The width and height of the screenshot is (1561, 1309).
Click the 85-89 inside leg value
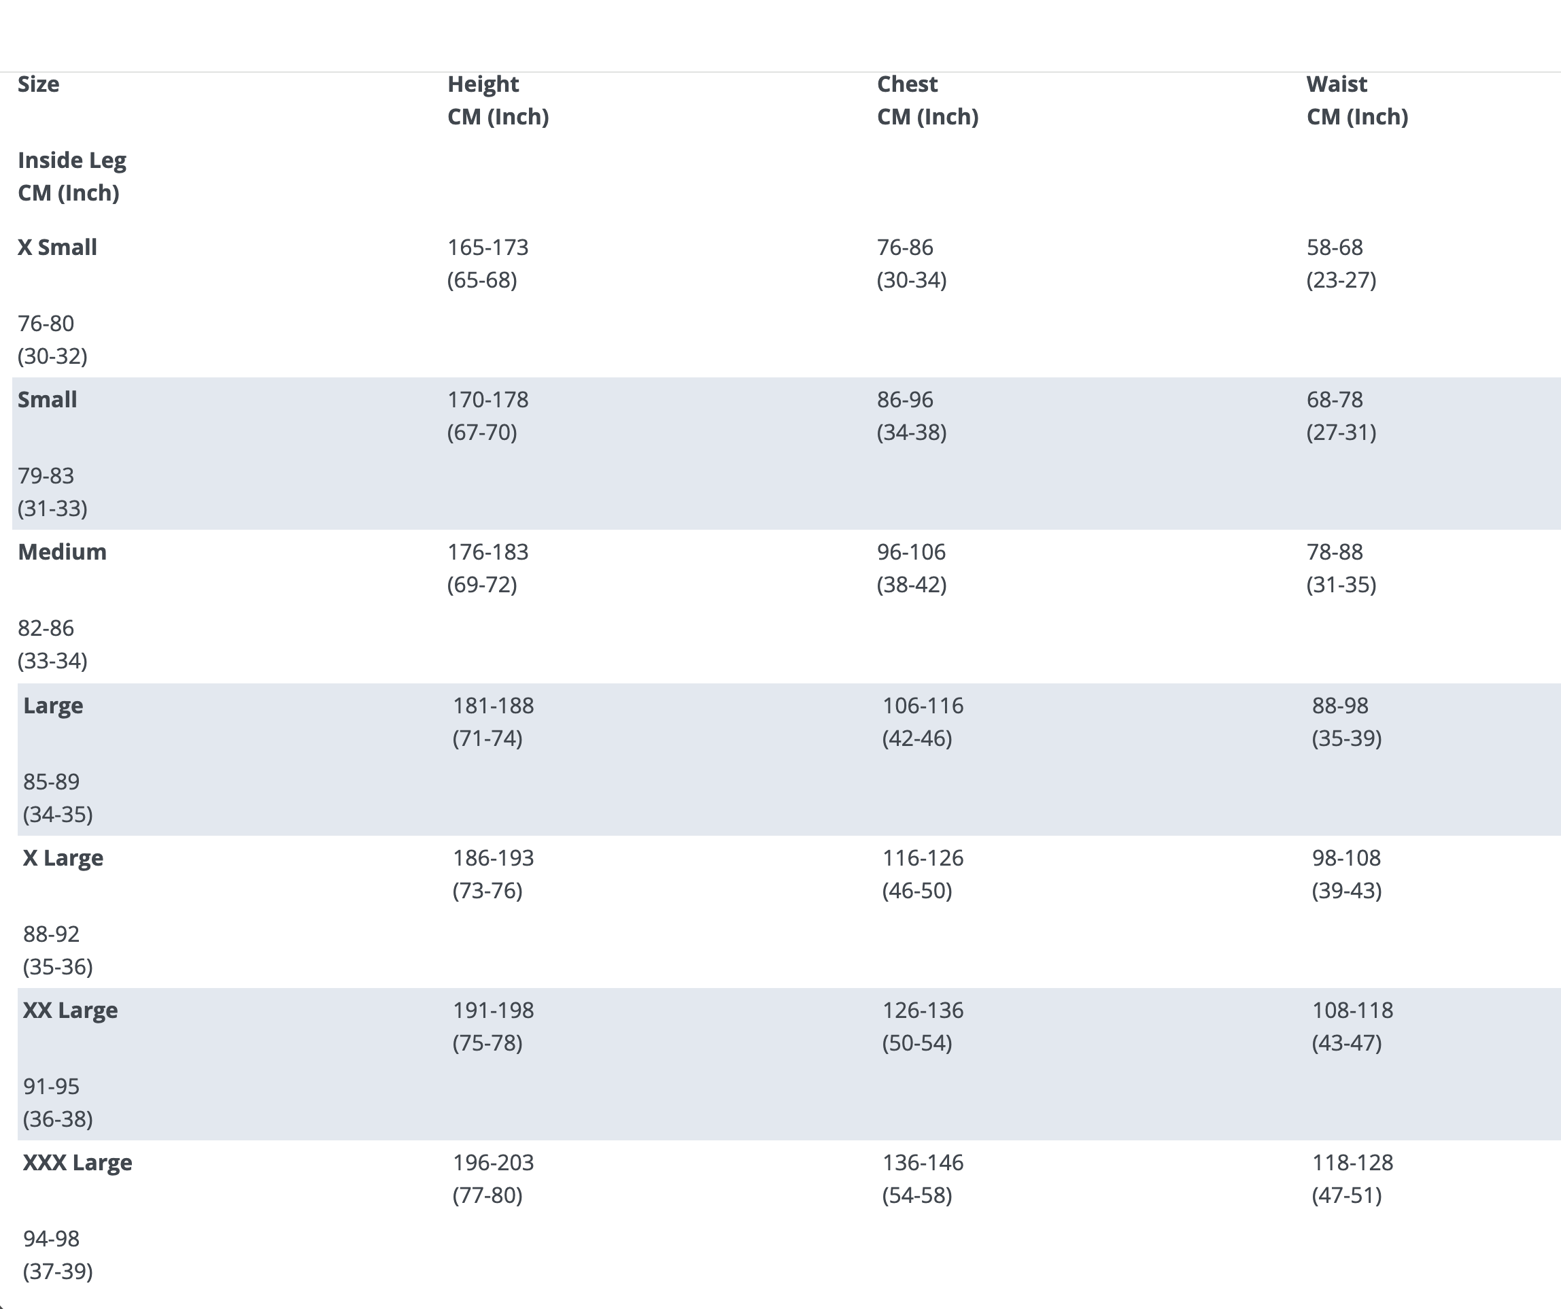click(x=51, y=782)
